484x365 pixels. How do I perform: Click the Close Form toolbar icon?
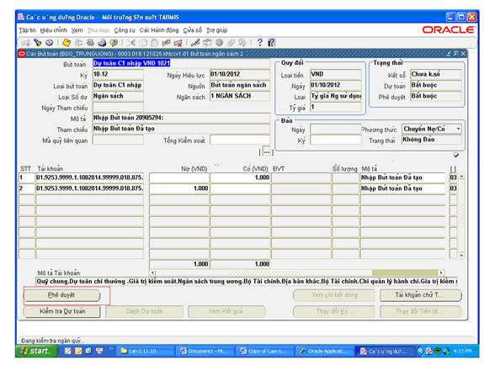click(114, 43)
